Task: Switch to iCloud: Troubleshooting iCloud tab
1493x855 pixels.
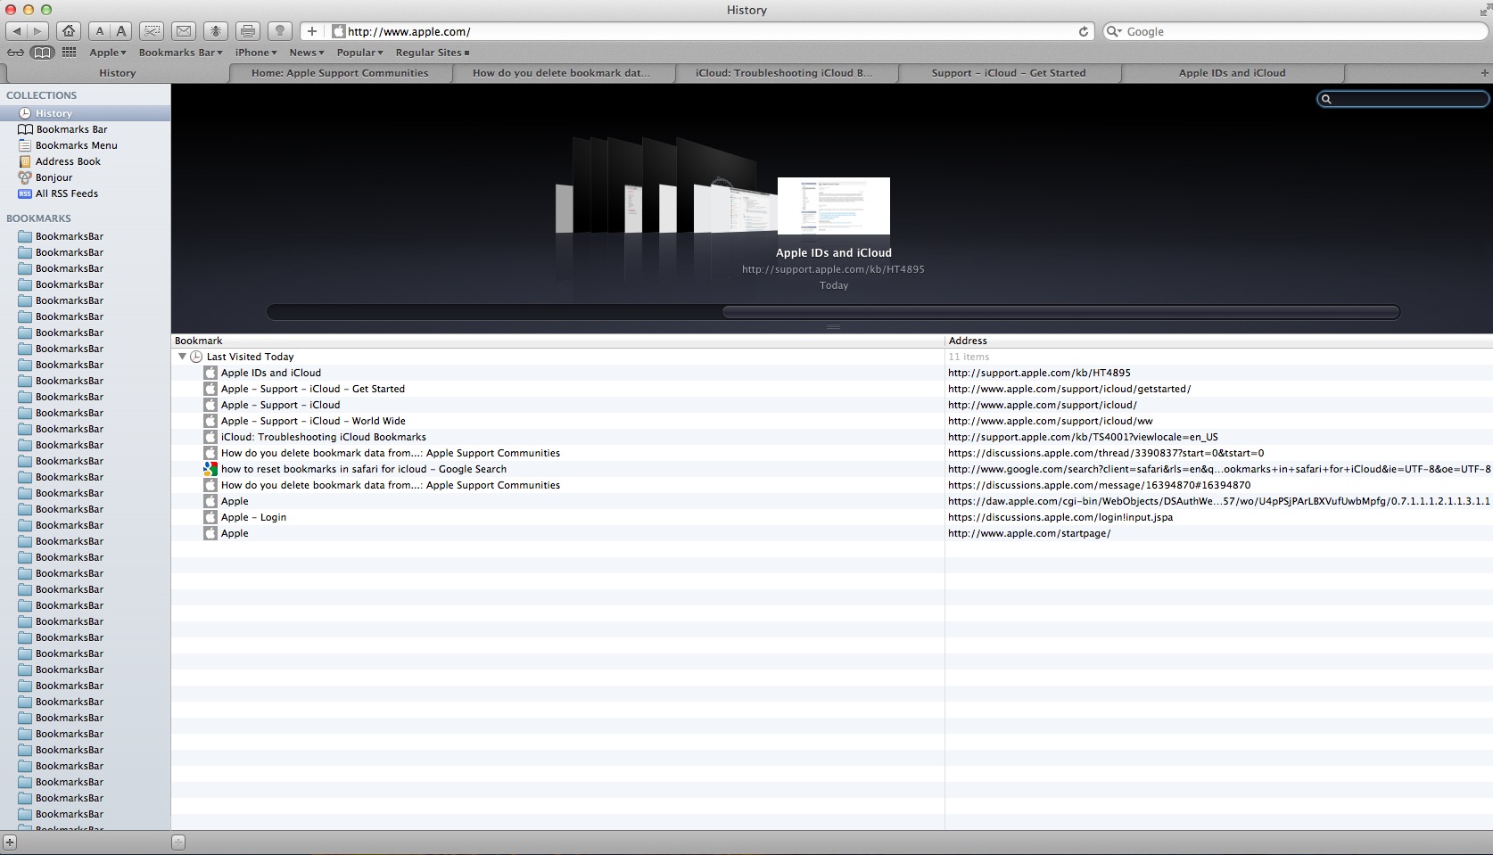Action: [x=786, y=73]
